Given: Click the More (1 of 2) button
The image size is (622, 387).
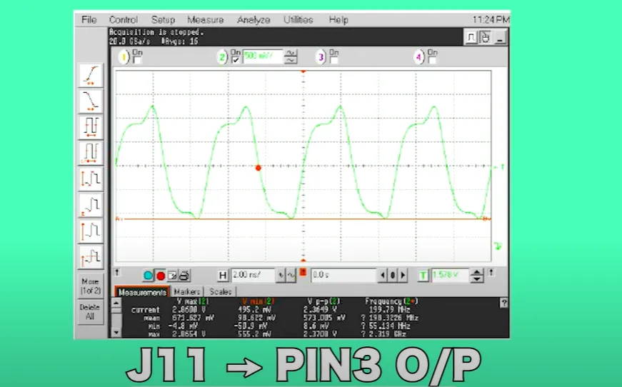Looking at the screenshot, I should (90, 284).
